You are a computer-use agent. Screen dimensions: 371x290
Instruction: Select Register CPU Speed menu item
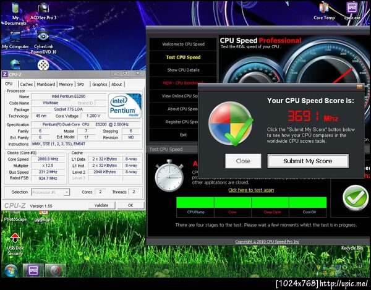pos(174,122)
